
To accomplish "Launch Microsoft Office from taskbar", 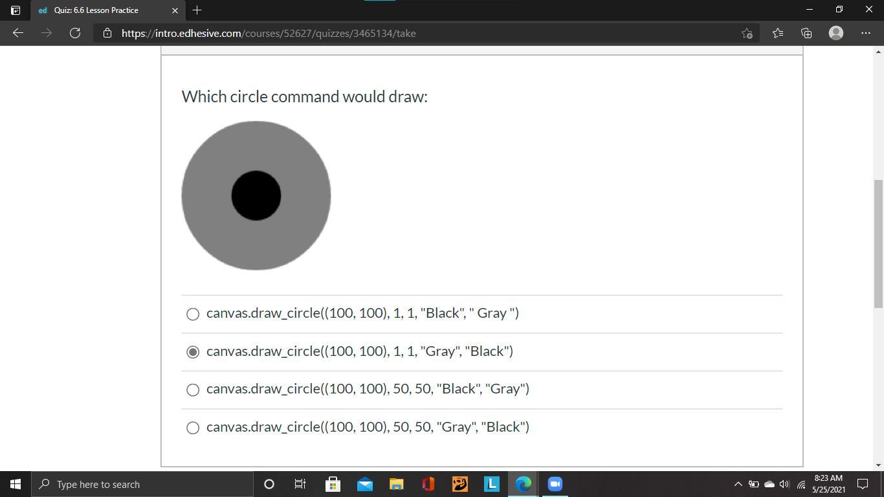I will pyautogui.click(x=428, y=484).
